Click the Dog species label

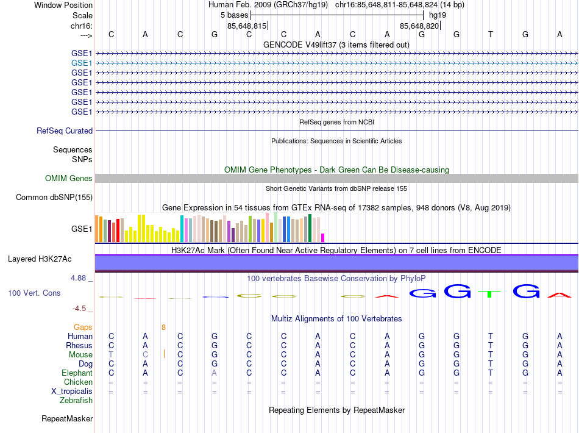85,364
